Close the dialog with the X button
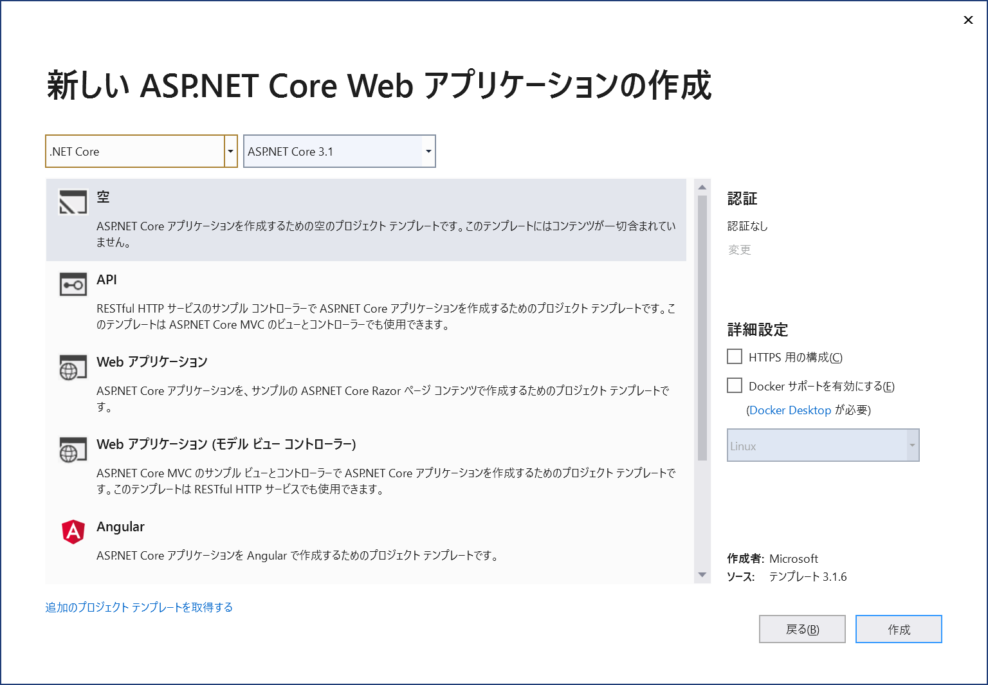This screenshot has width=988, height=685. click(x=968, y=20)
